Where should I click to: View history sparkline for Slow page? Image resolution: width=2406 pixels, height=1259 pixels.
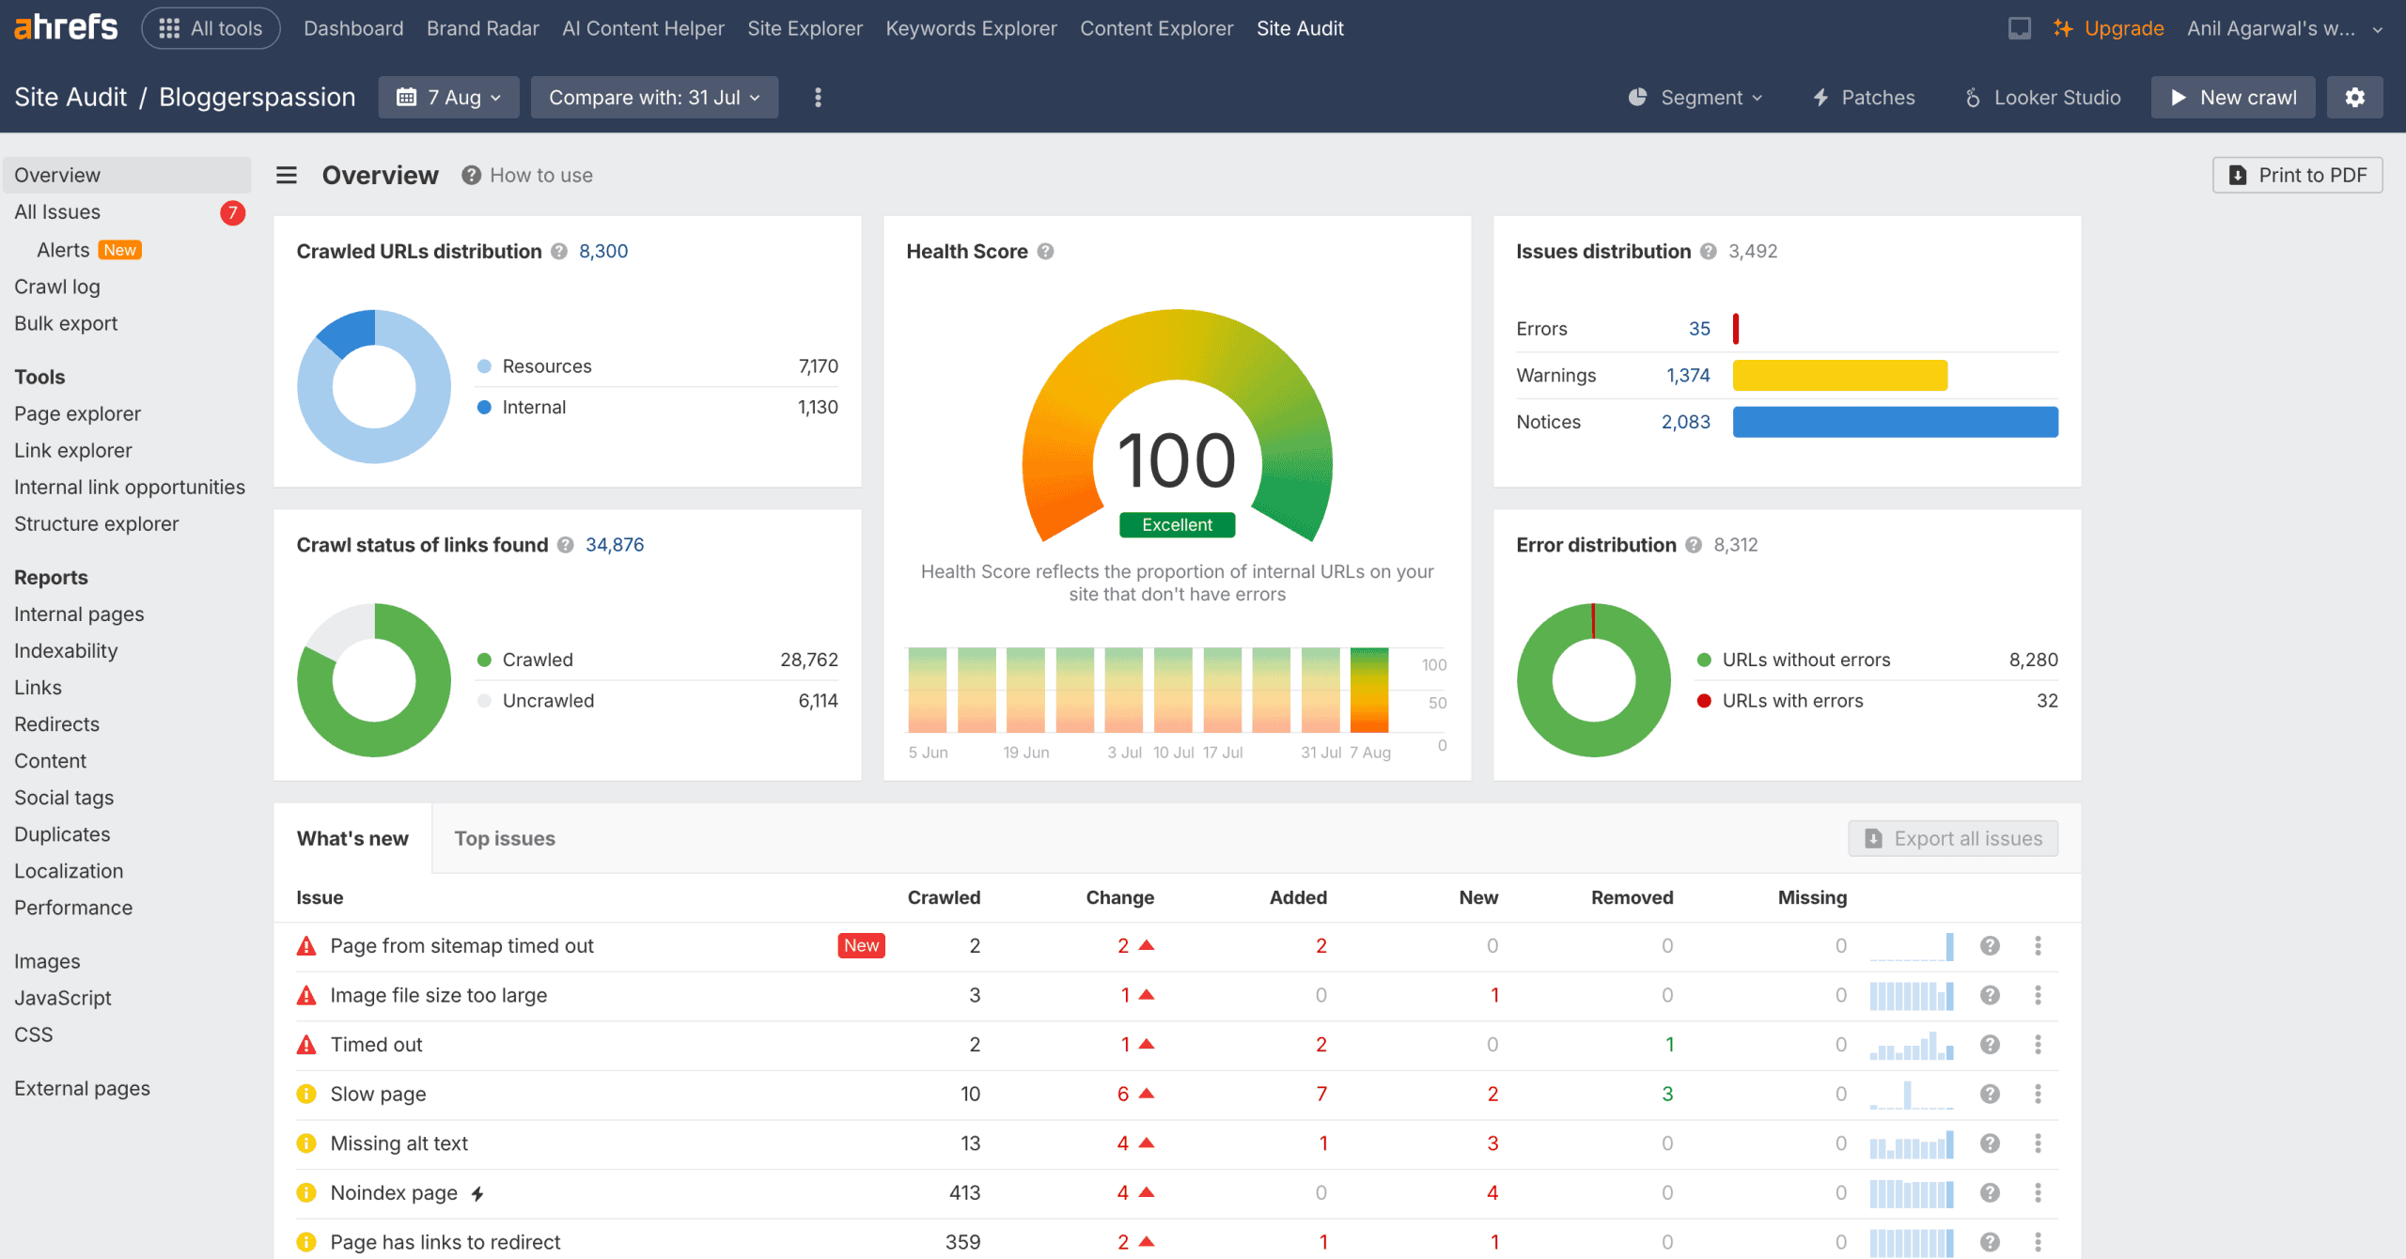(x=1912, y=1095)
